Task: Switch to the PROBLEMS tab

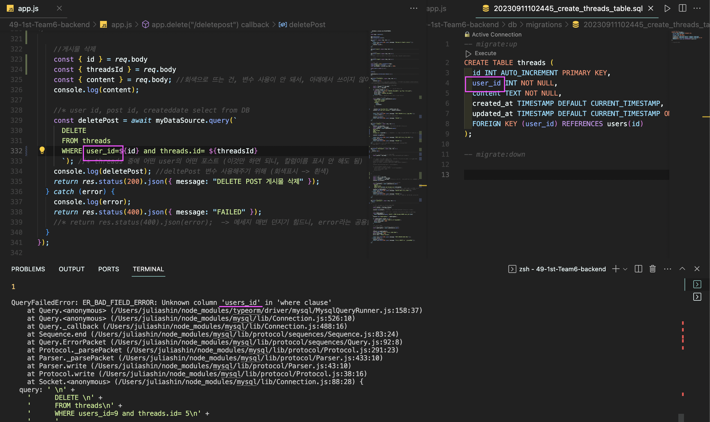Action: point(28,269)
